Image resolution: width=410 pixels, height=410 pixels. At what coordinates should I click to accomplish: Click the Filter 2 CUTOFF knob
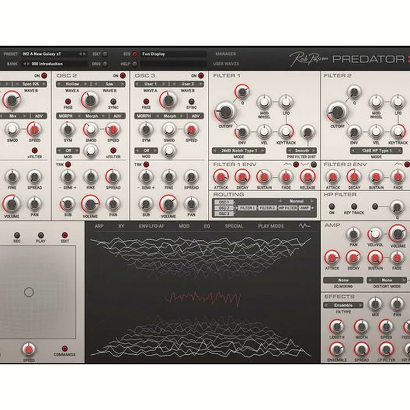337,112
